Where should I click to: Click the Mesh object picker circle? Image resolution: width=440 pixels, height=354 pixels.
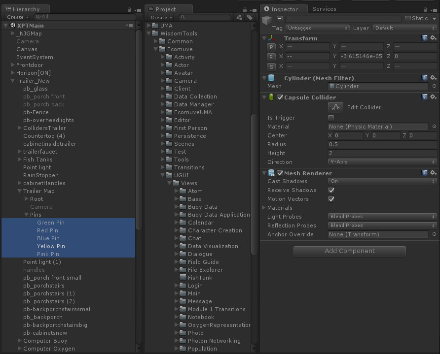(434, 86)
